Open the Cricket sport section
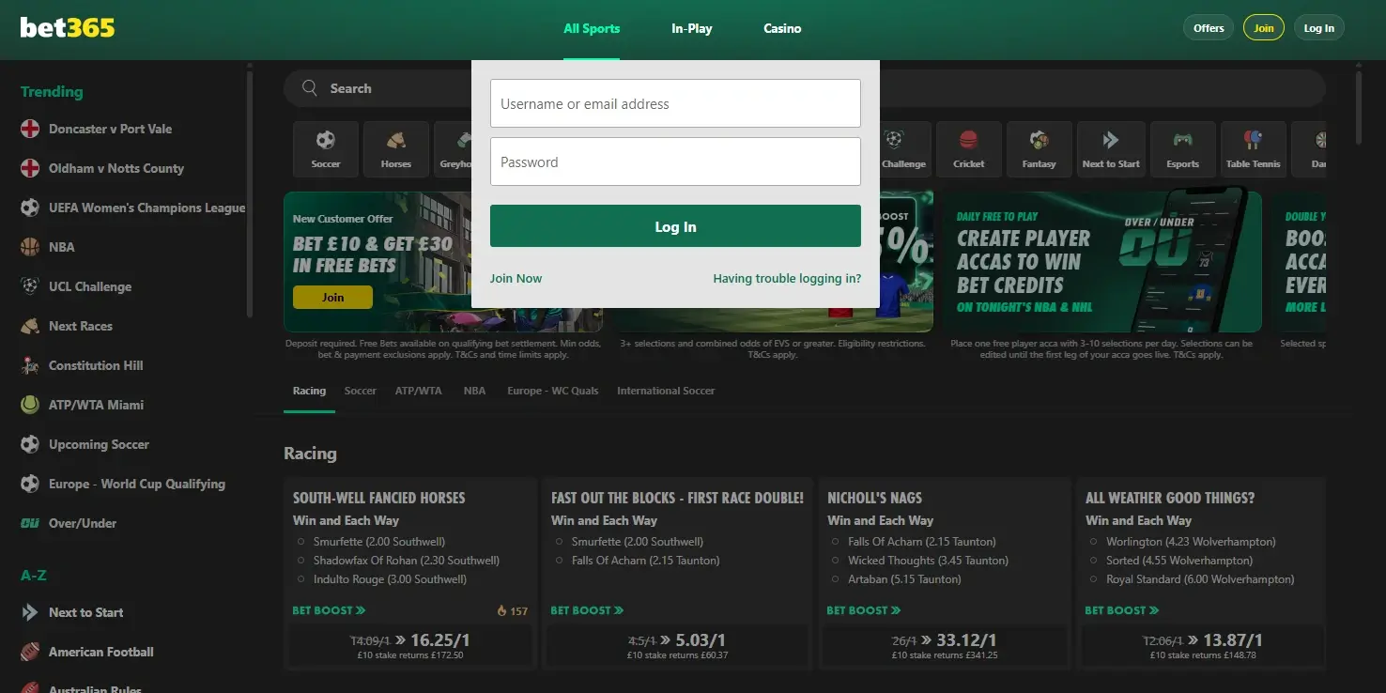The height and width of the screenshot is (693, 1386). pyautogui.click(x=968, y=148)
